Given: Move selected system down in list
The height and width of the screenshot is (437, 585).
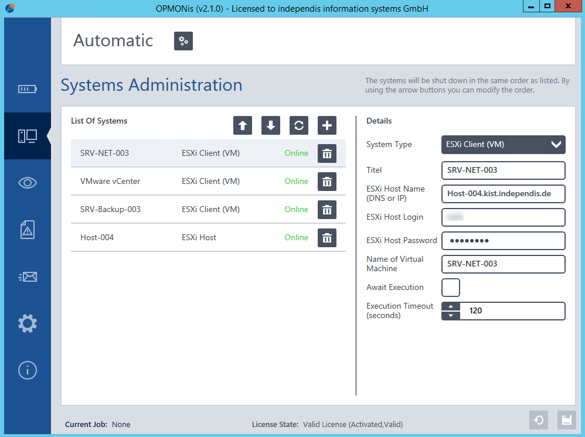Looking at the screenshot, I should point(271,125).
